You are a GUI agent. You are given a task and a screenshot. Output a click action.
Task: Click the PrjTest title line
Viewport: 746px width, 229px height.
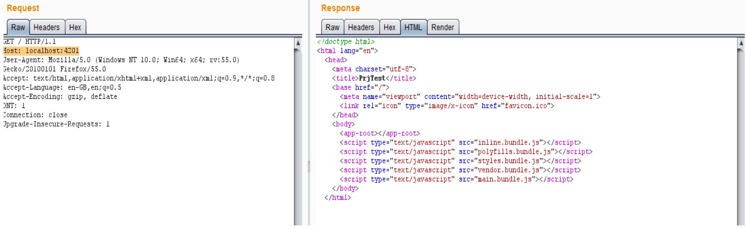(x=374, y=78)
